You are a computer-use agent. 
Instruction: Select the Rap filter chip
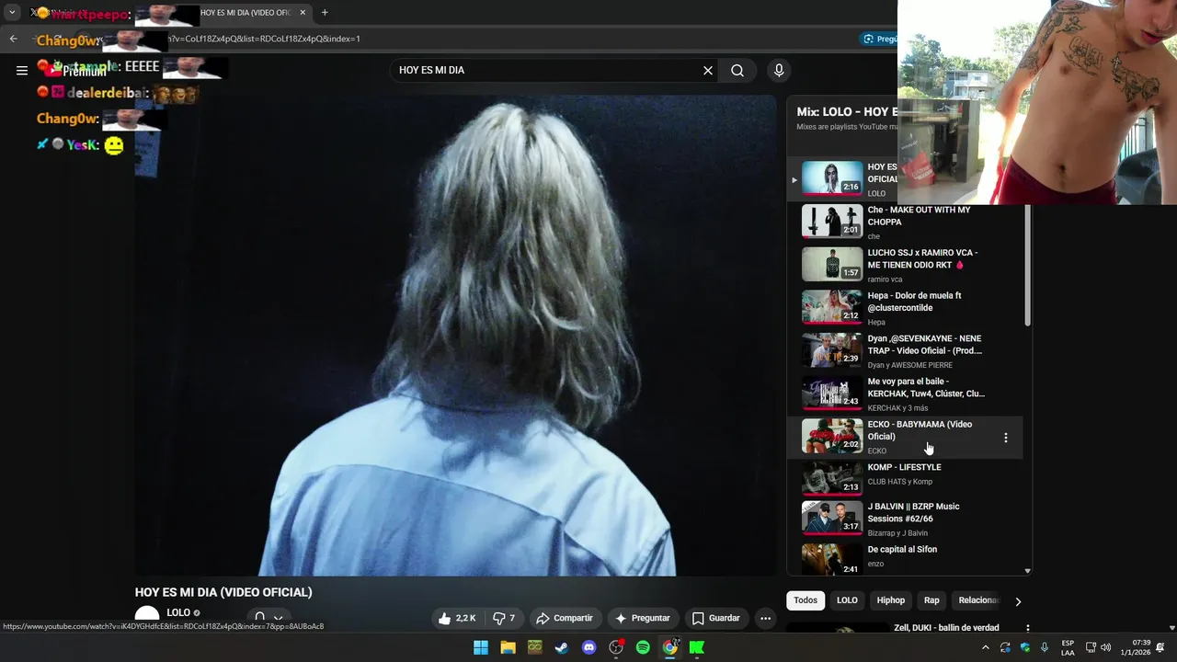pyautogui.click(x=931, y=600)
